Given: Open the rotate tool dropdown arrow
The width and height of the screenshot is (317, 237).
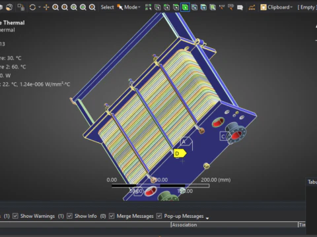Looking at the screenshot, I should (40, 7).
